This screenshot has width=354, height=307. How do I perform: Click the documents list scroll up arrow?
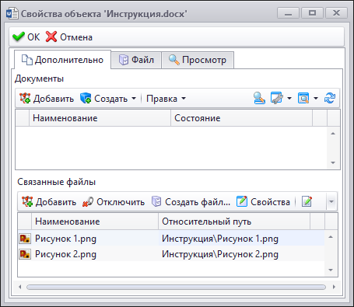coord(333,134)
